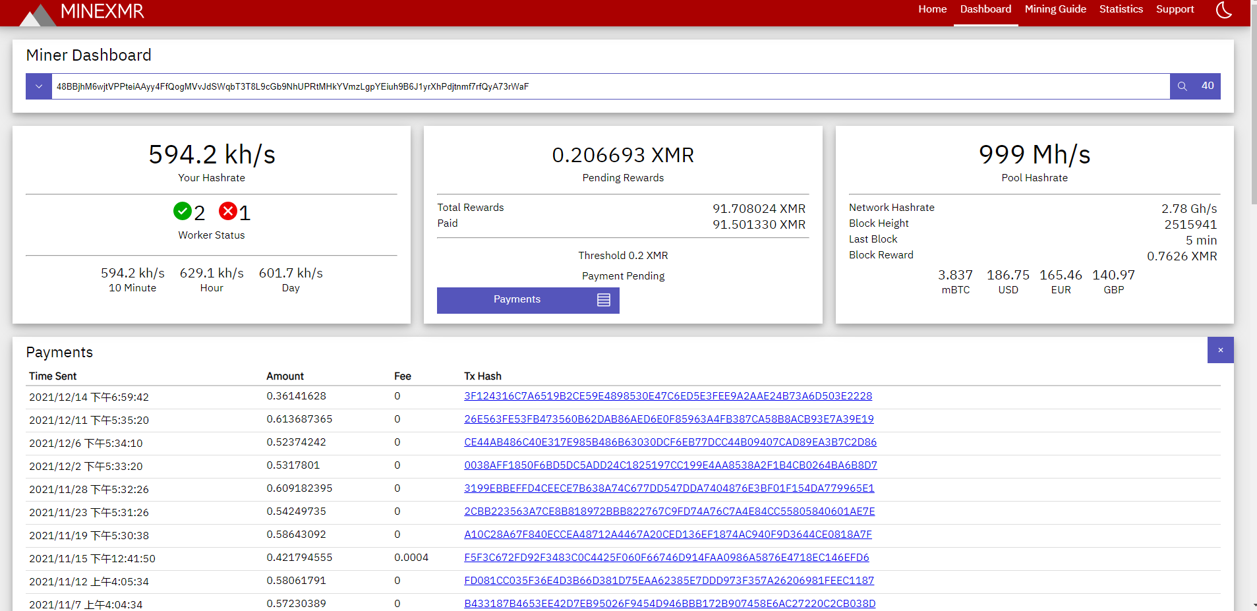
Task: Click the 594.2 kh/s Your Hashrate value
Action: pyautogui.click(x=212, y=155)
